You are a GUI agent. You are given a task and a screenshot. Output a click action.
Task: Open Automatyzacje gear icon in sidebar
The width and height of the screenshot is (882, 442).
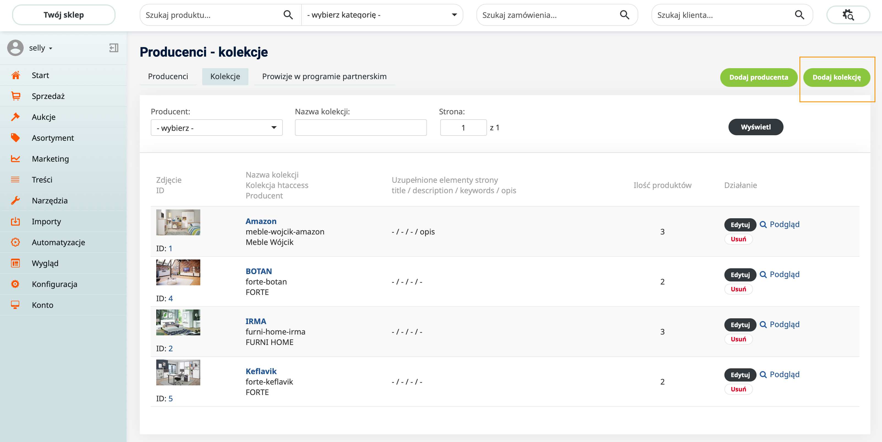click(15, 242)
